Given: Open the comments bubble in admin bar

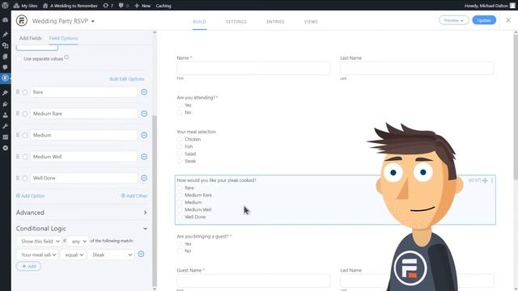Looking at the screenshot, I should click(124, 6).
